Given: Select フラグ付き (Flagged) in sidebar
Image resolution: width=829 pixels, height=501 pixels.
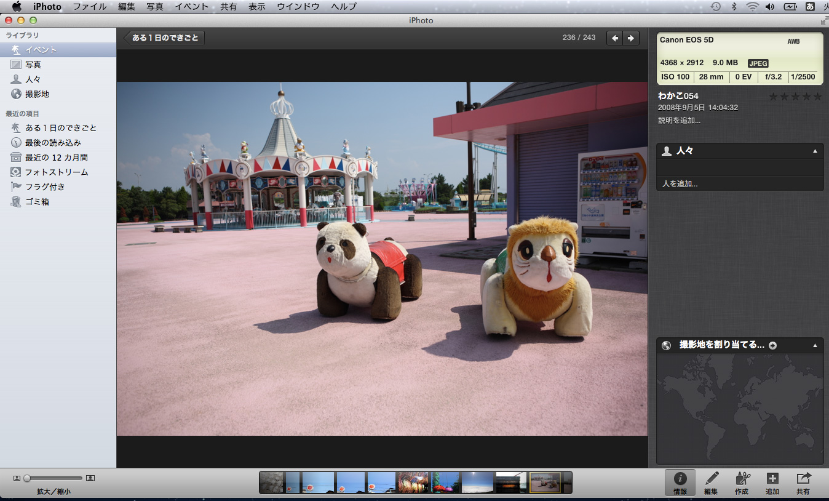Looking at the screenshot, I should click(44, 186).
